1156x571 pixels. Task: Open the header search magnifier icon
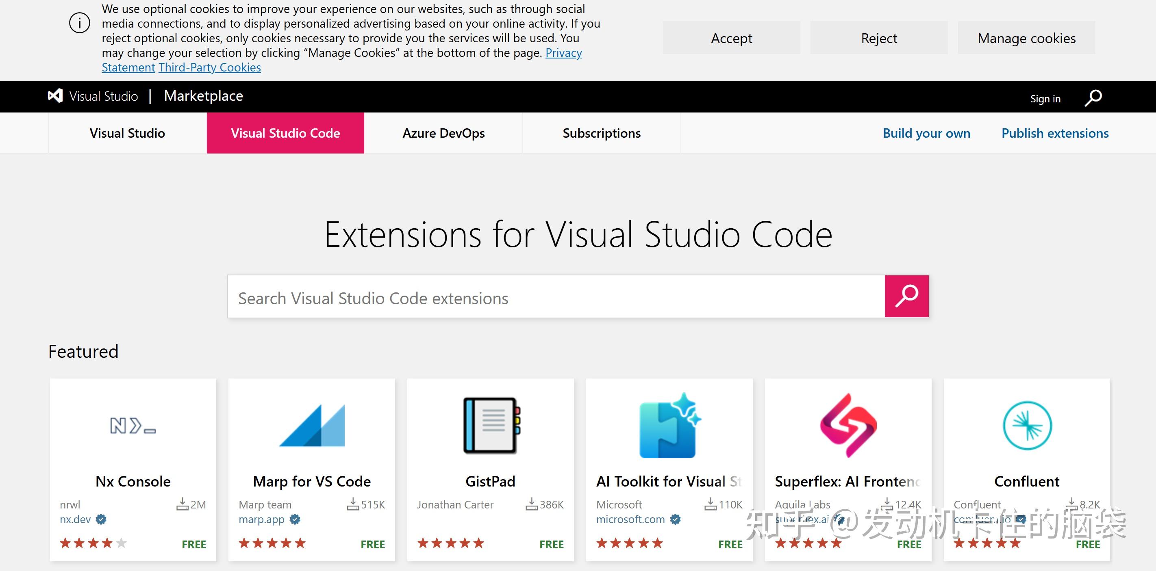[1093, 97]
